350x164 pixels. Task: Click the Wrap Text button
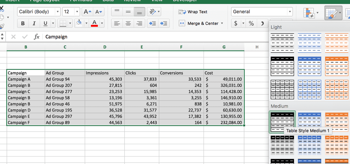coord(193,12)
